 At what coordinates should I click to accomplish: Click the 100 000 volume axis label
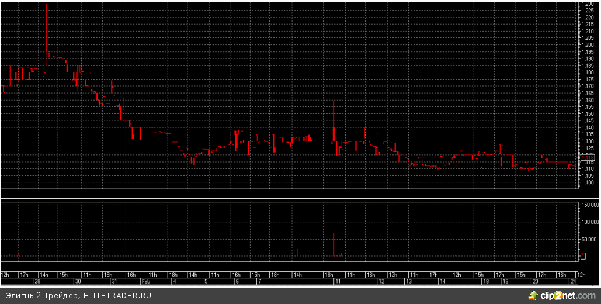point(589,223)
